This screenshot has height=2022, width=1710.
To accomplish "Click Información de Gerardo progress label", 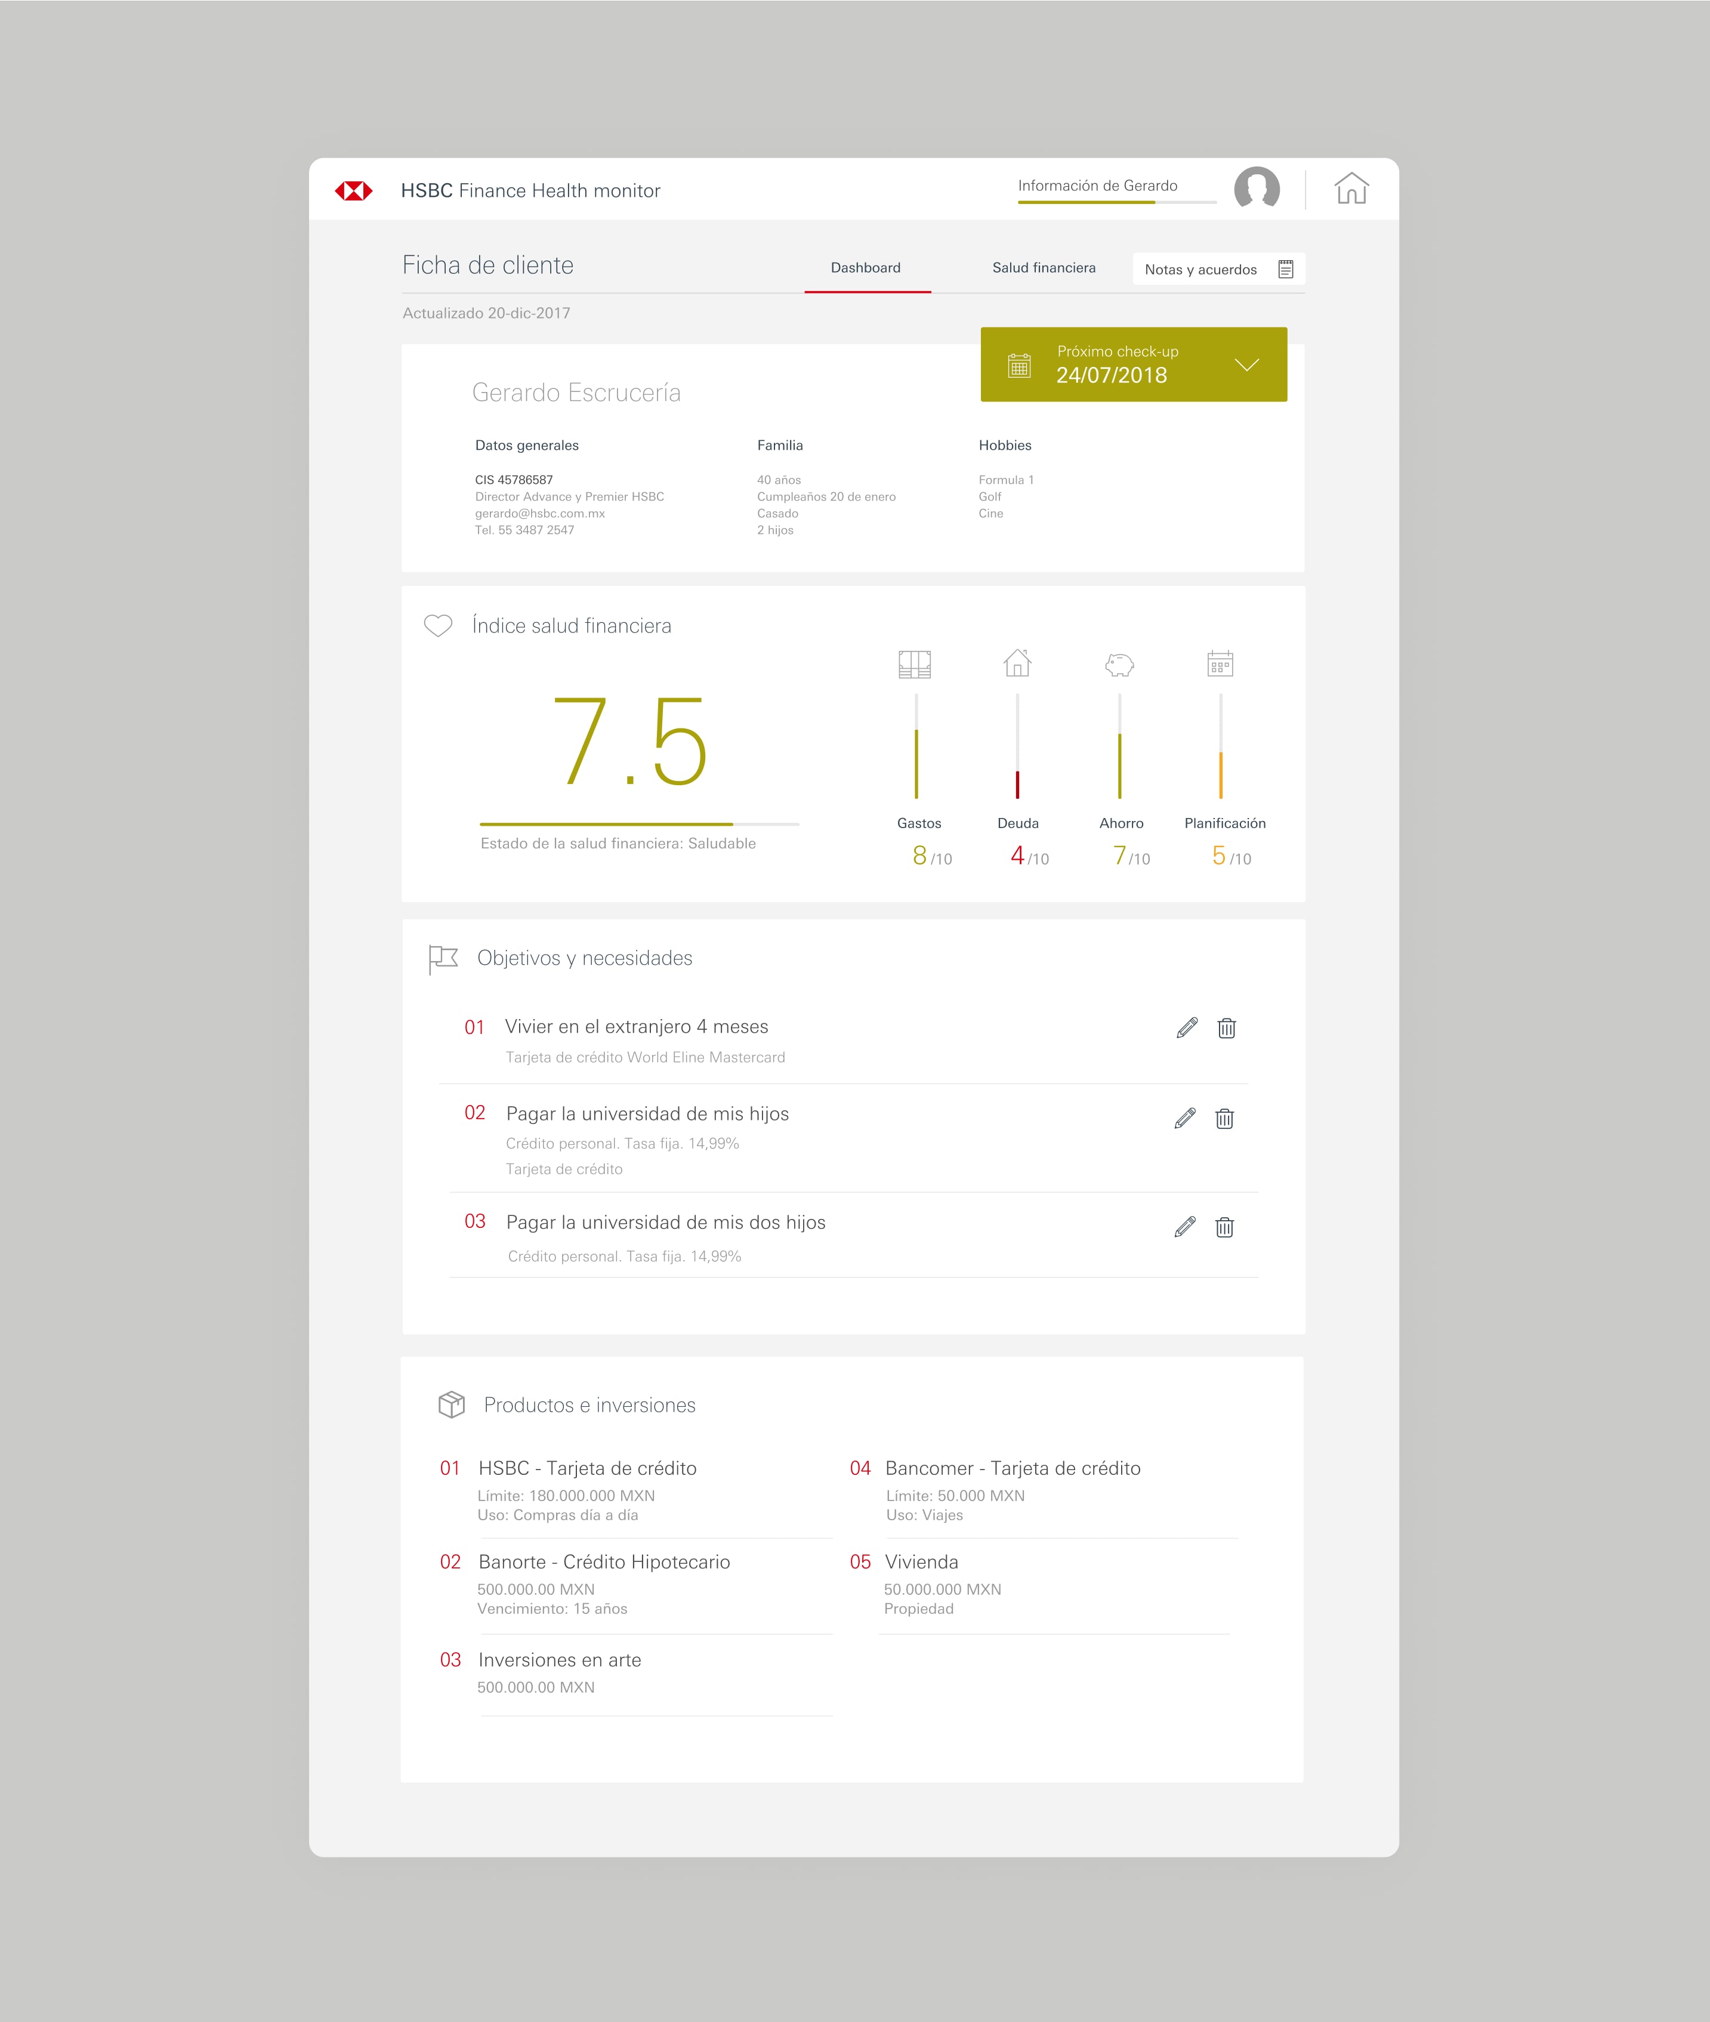I will (x=1097, y=185).
